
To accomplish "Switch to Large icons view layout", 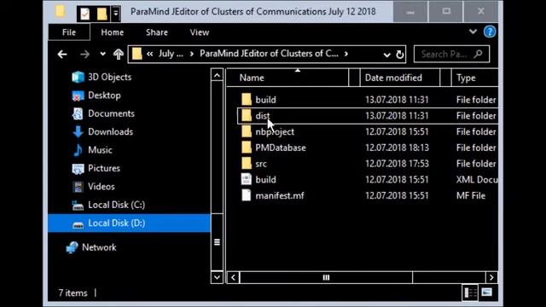I will 487,293.
